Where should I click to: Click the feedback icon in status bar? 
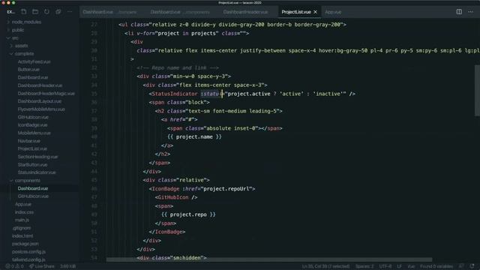tap(461, 266)
